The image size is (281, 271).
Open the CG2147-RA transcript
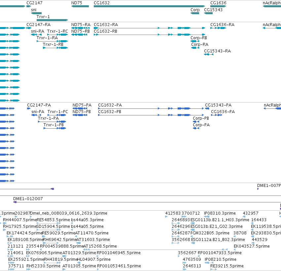pyautogui.click(x=29, y=28)
